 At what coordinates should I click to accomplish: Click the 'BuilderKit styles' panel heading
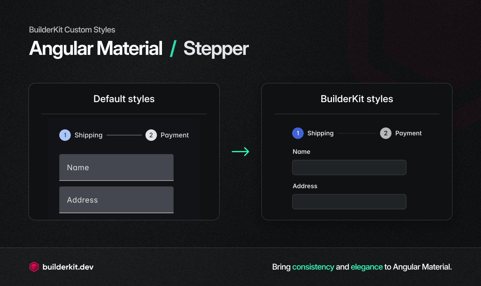point(357,99)
